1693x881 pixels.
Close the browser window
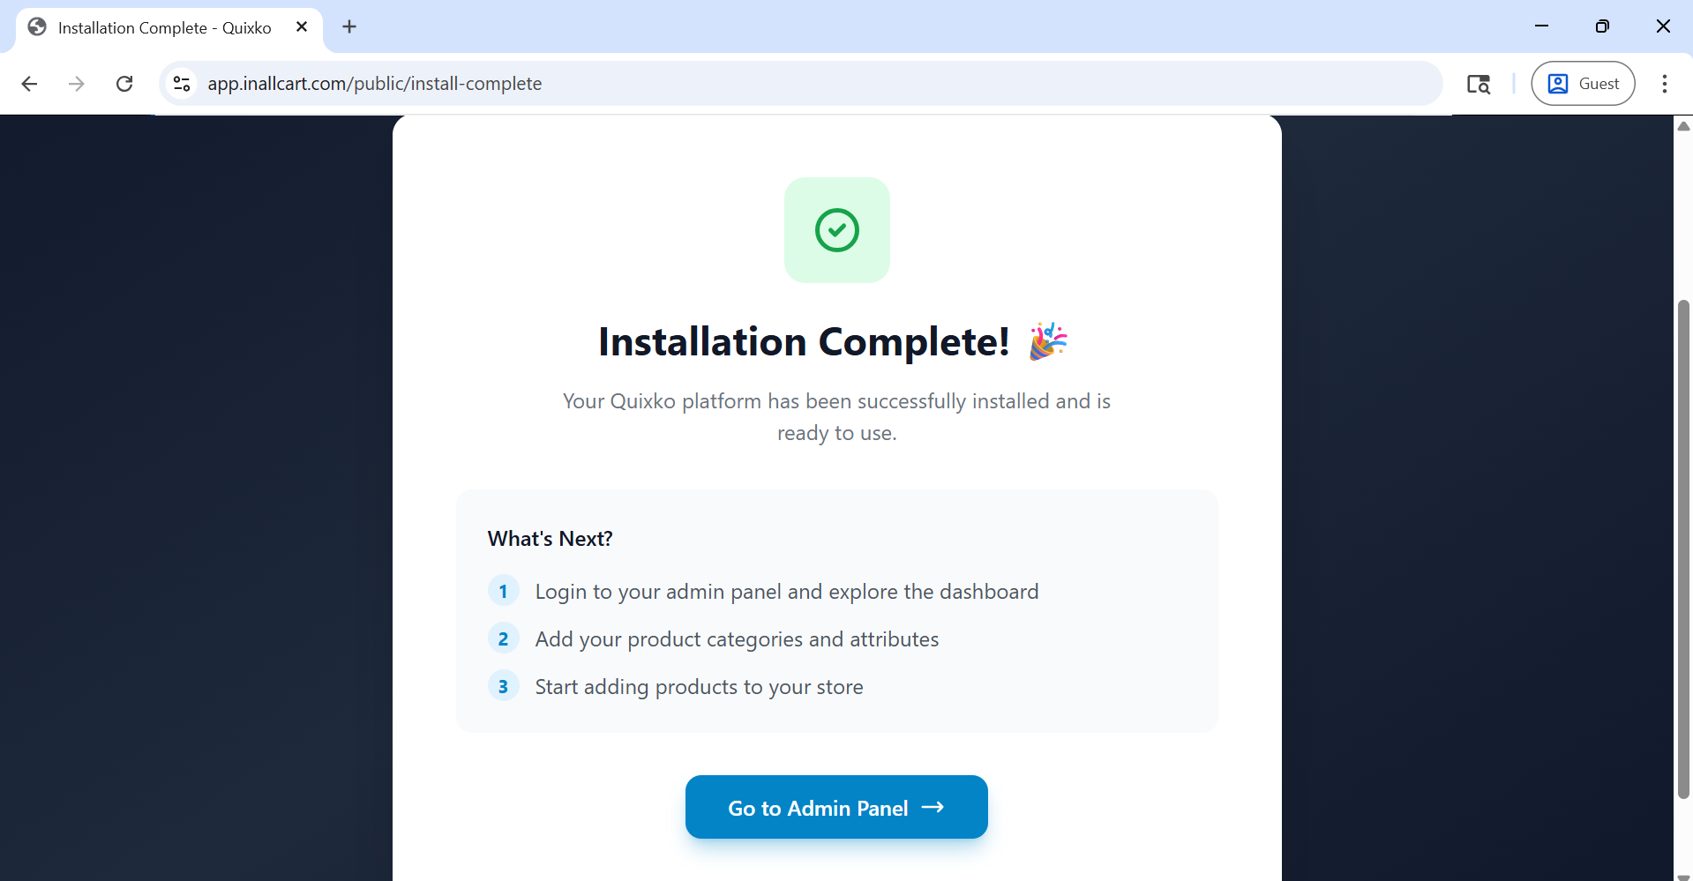tap(1663, 26)
